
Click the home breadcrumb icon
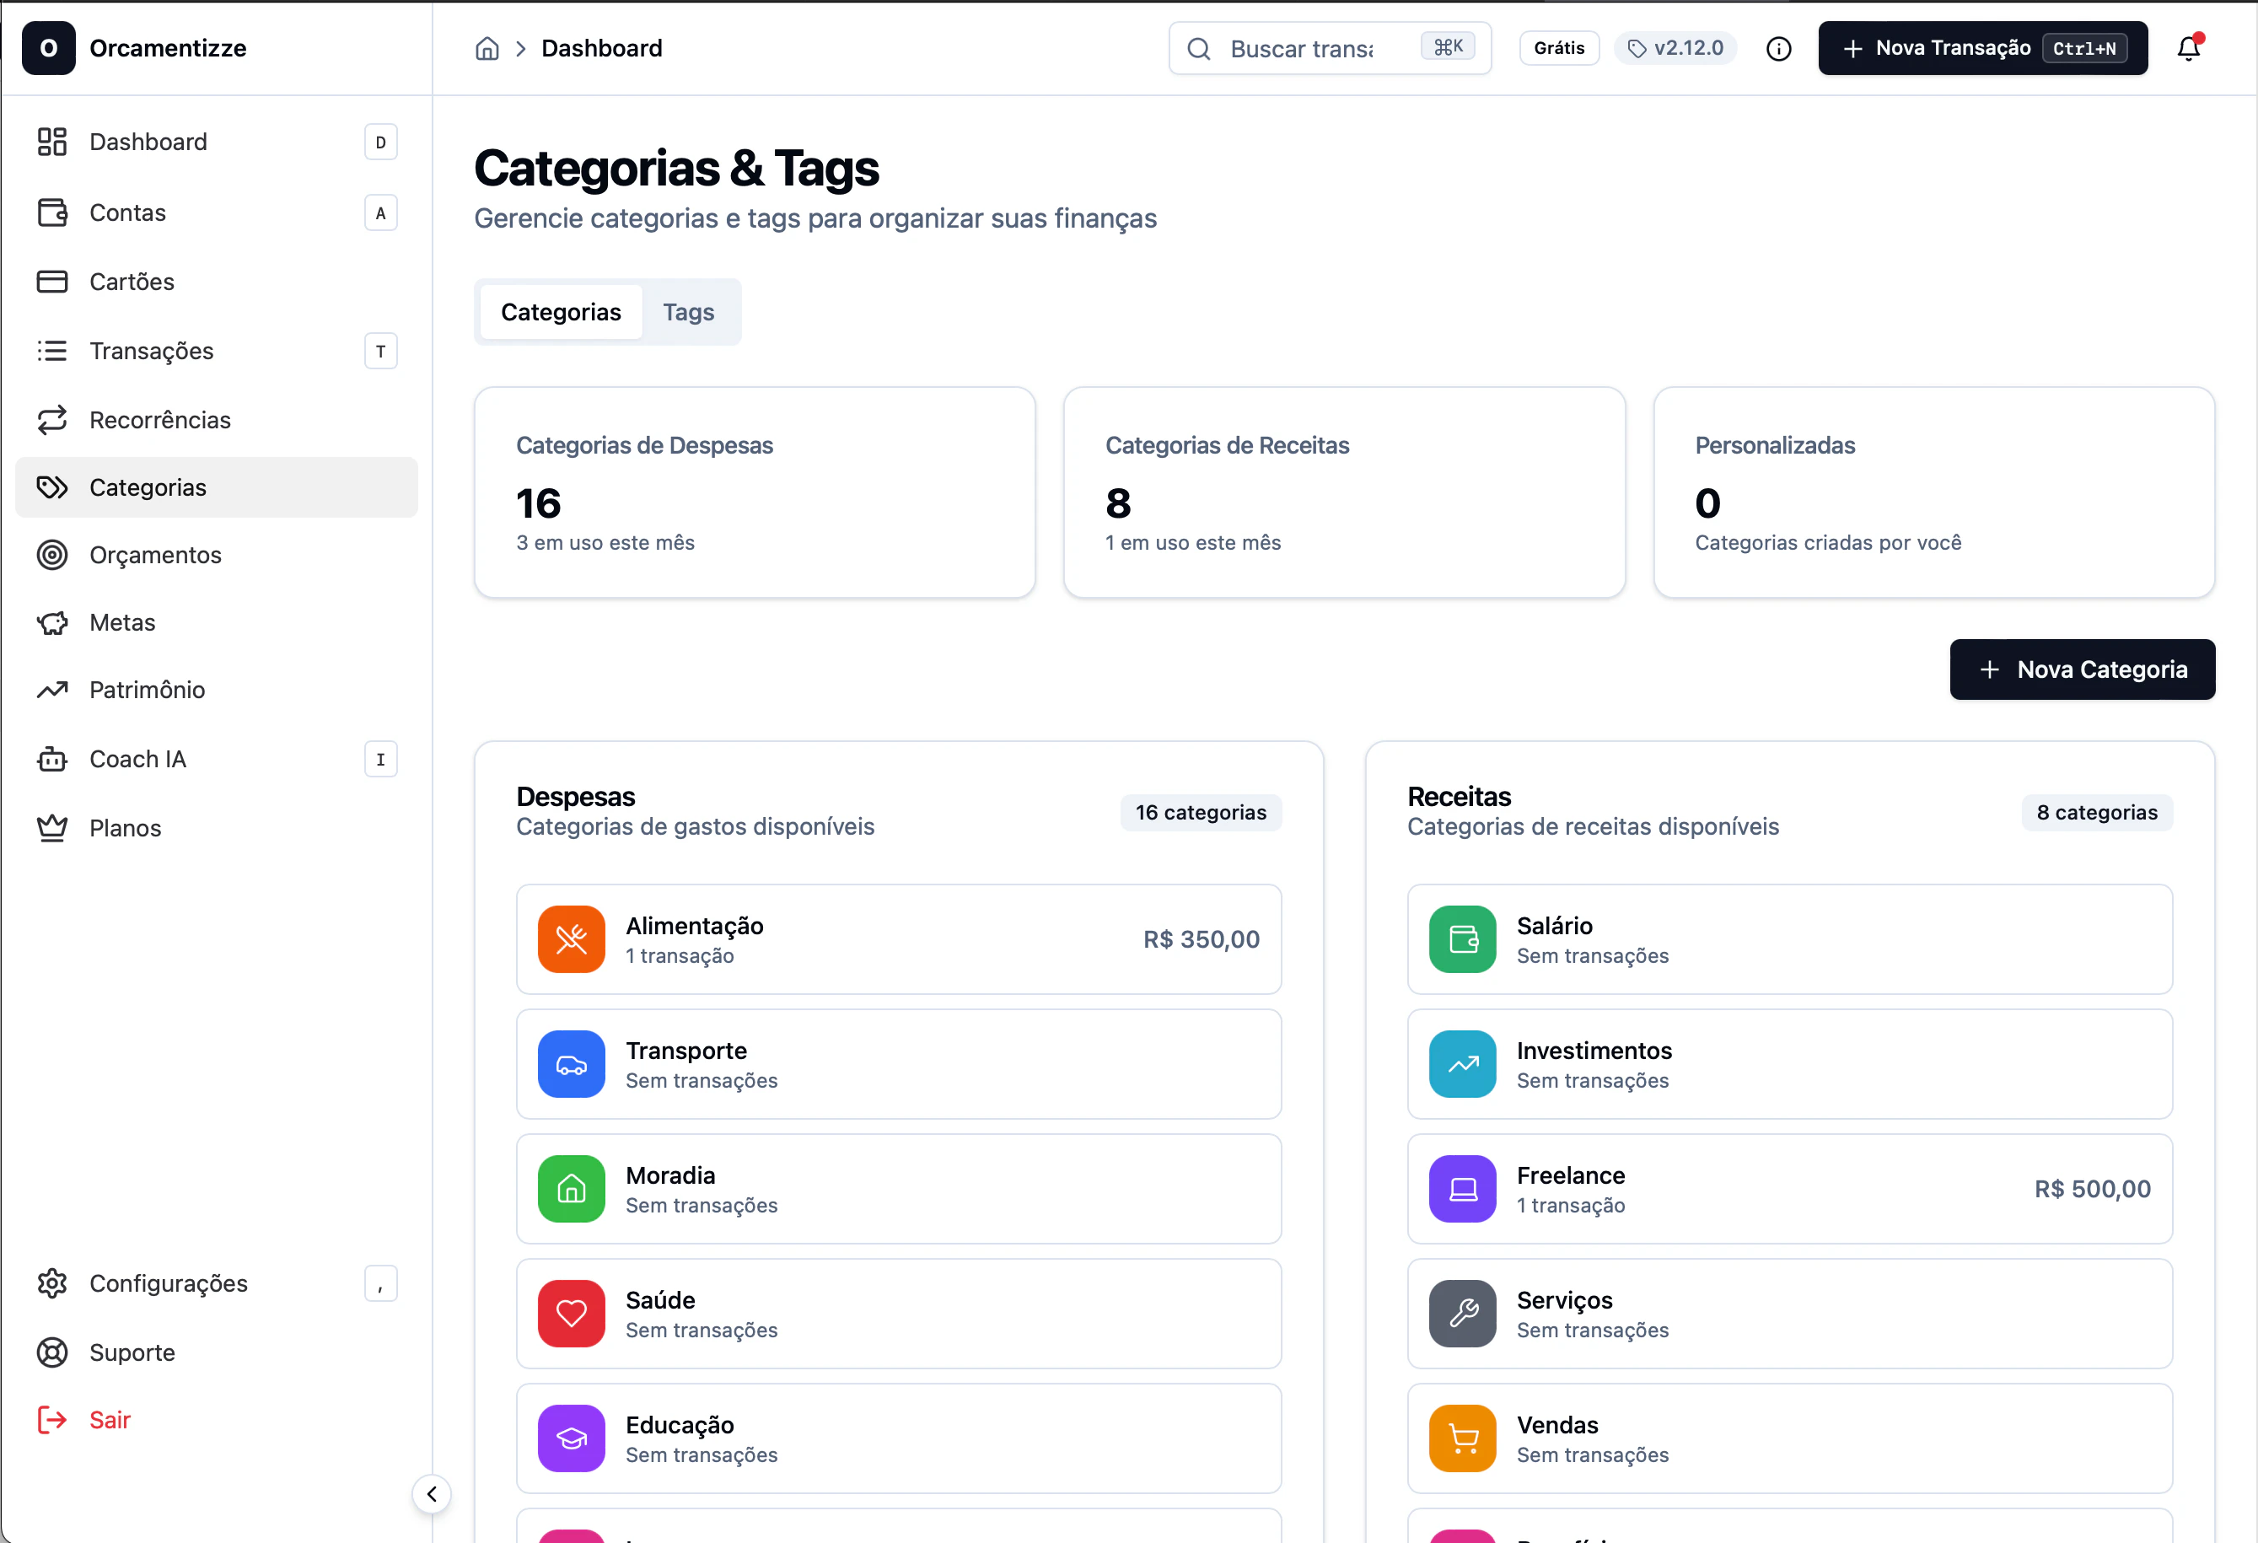coord(487,49)
